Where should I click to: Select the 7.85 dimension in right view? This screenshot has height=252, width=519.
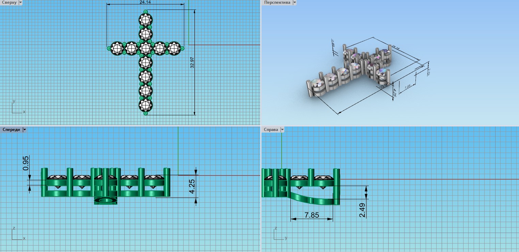311,215
